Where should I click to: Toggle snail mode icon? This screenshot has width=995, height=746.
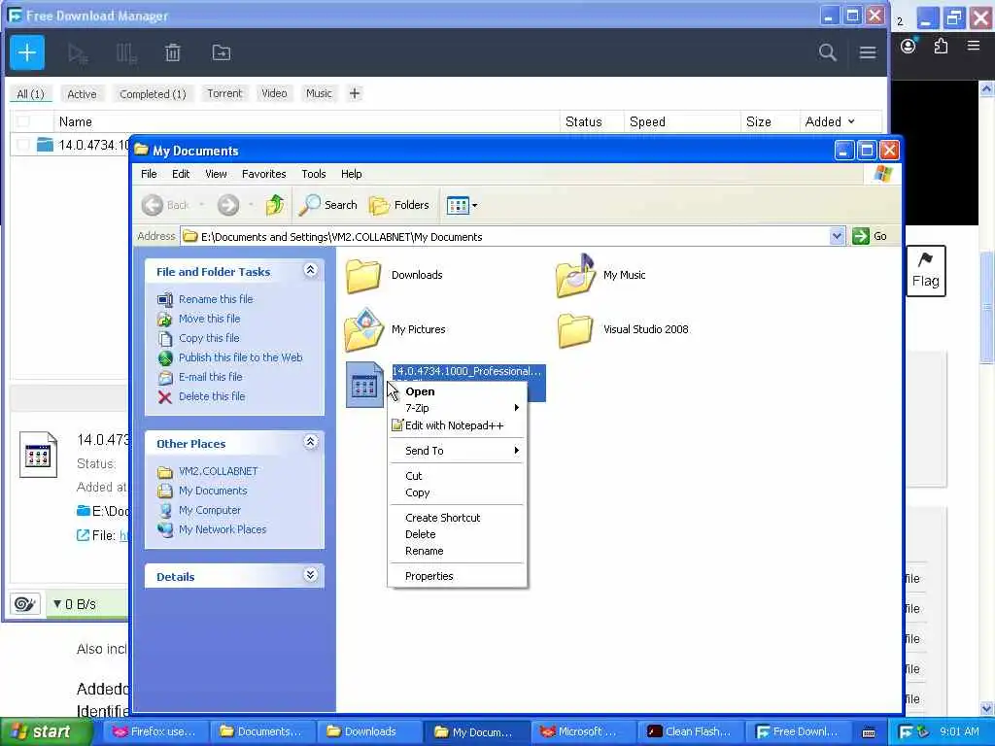point(24,604)
